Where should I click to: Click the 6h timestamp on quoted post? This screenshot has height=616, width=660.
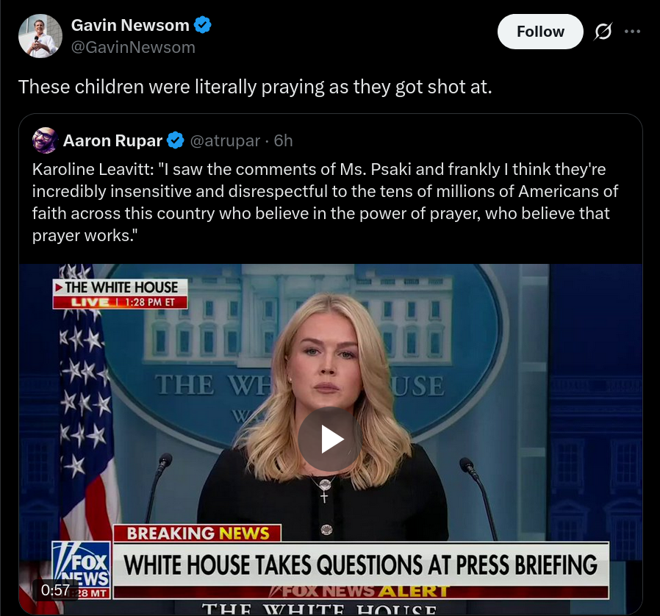pyautogui.click(x=283, y=140)
